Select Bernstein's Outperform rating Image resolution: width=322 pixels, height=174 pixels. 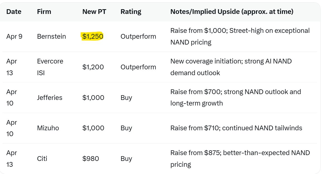[x=138, y=36]
